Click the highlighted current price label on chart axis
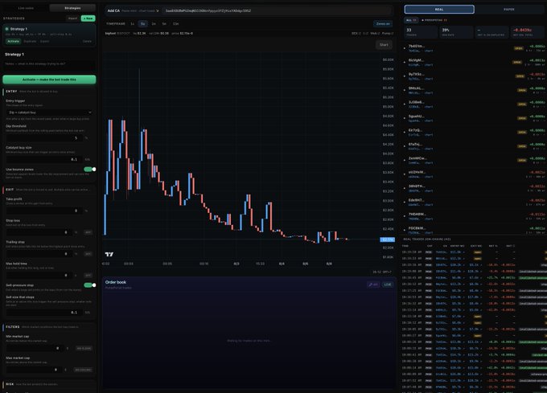Viewport: 547px width, 393px height. (x=387, y=239)
